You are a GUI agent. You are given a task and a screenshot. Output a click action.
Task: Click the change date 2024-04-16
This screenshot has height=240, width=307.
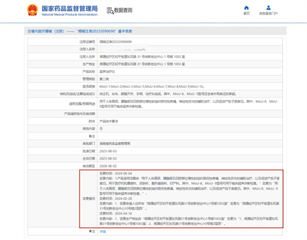point(123,214)
